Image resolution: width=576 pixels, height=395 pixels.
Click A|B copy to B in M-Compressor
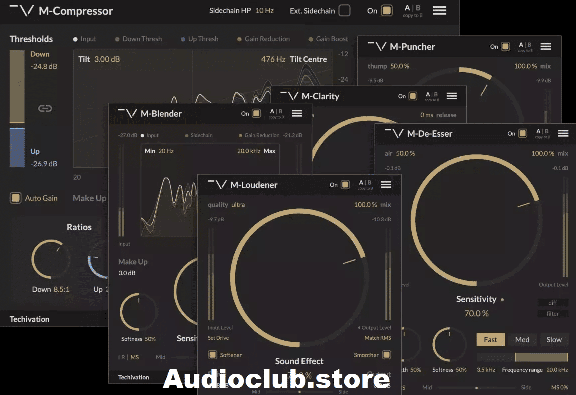pos(413,11)
